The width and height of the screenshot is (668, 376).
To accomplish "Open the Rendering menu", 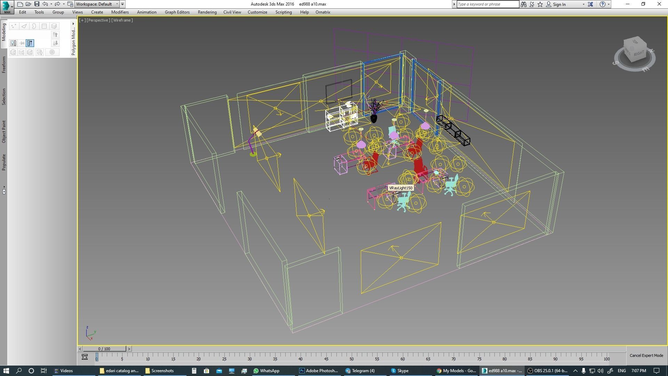I will pos(207,12).
